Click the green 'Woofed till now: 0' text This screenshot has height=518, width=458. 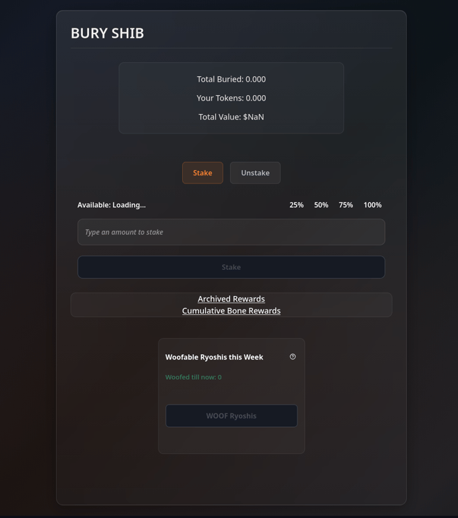click(194, 377)
